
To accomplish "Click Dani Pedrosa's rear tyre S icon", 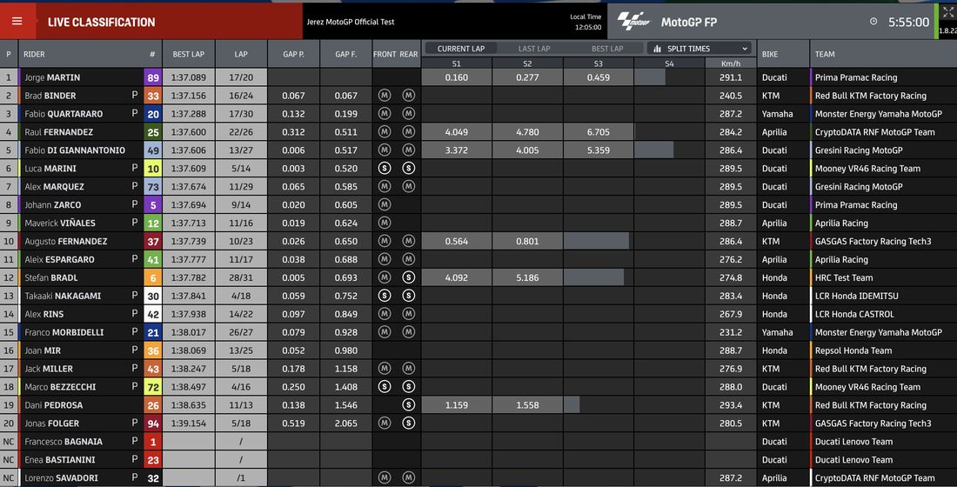I will [409, 404].
